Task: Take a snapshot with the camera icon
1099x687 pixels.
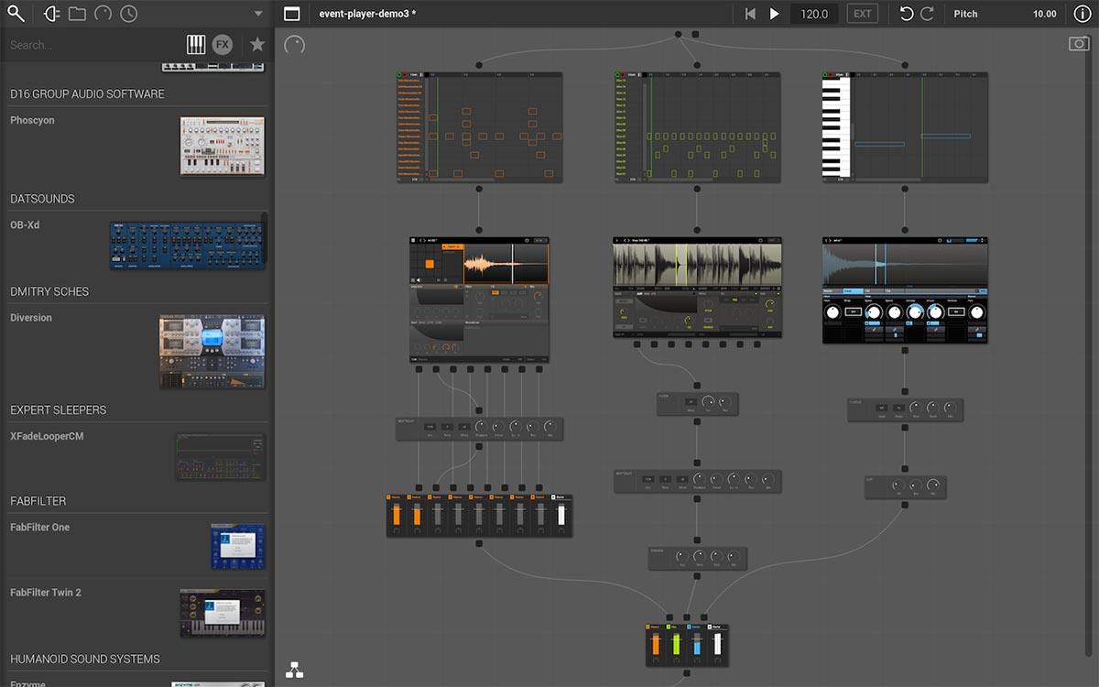Action: 1078,44
